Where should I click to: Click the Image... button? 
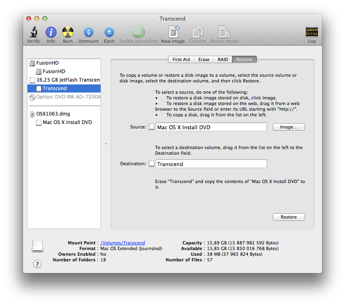[x=289, y=127]
